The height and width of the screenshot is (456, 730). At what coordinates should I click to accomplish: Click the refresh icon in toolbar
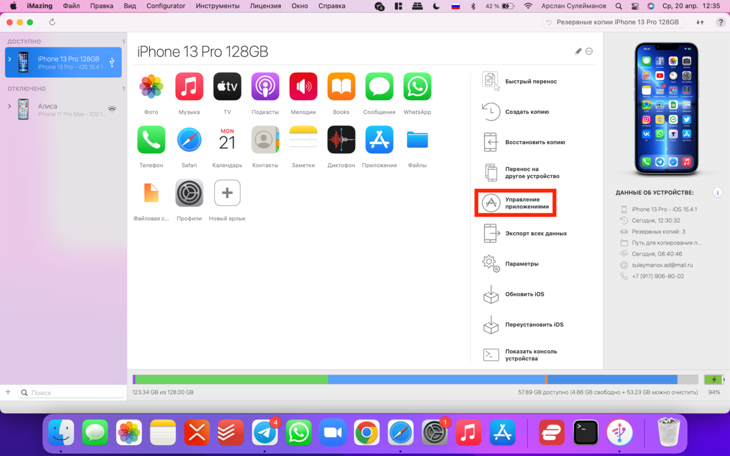[52, 22]
